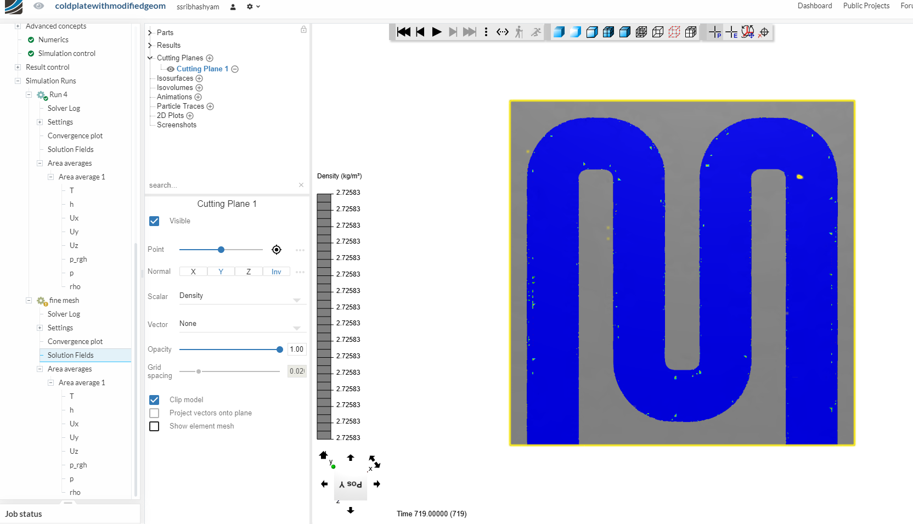Go to Public Projects page
The image size is (913, 524).
pyautogui.click(x=866, y=6)
